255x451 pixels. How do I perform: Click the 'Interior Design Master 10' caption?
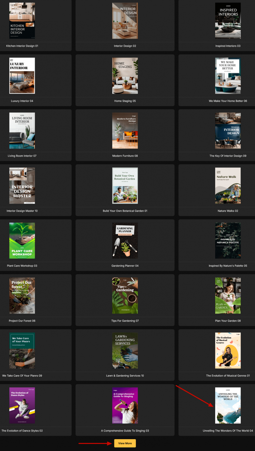[22, 211]
